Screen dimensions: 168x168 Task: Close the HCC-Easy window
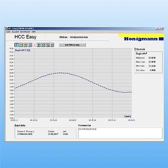click(162, 29)
